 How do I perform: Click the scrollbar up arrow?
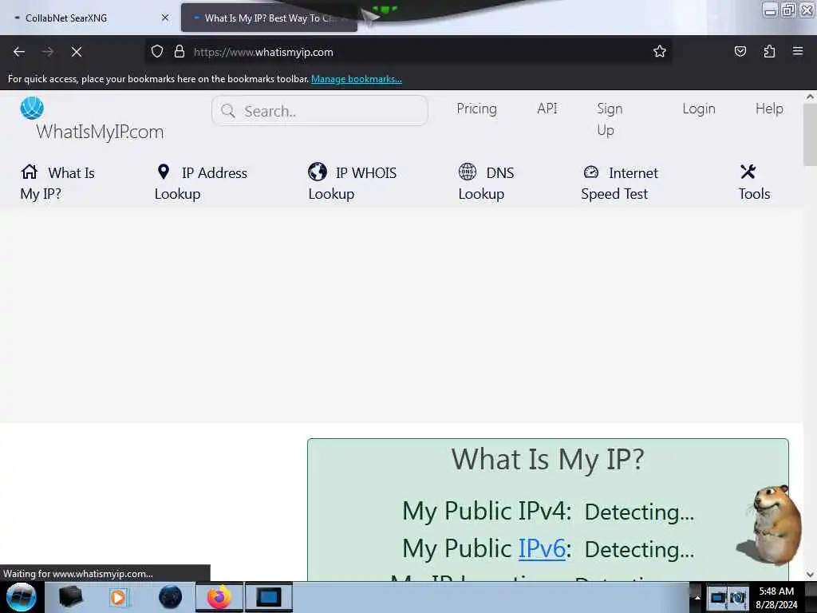pos(810,97)
